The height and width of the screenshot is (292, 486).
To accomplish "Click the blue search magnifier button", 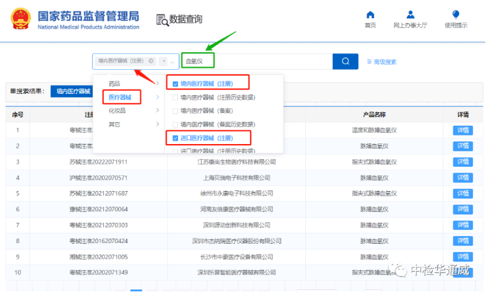I will 345,61.
